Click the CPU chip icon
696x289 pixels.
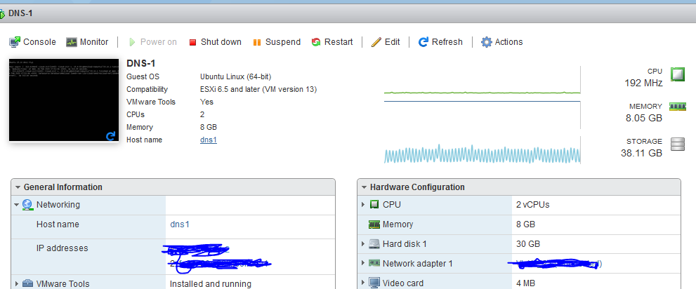(677, 75)
